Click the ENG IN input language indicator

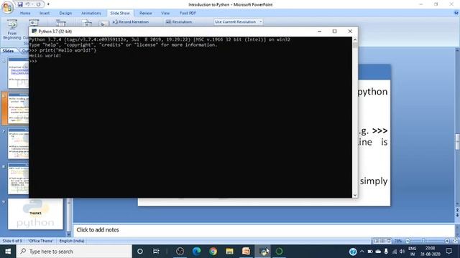coord(412,252)
